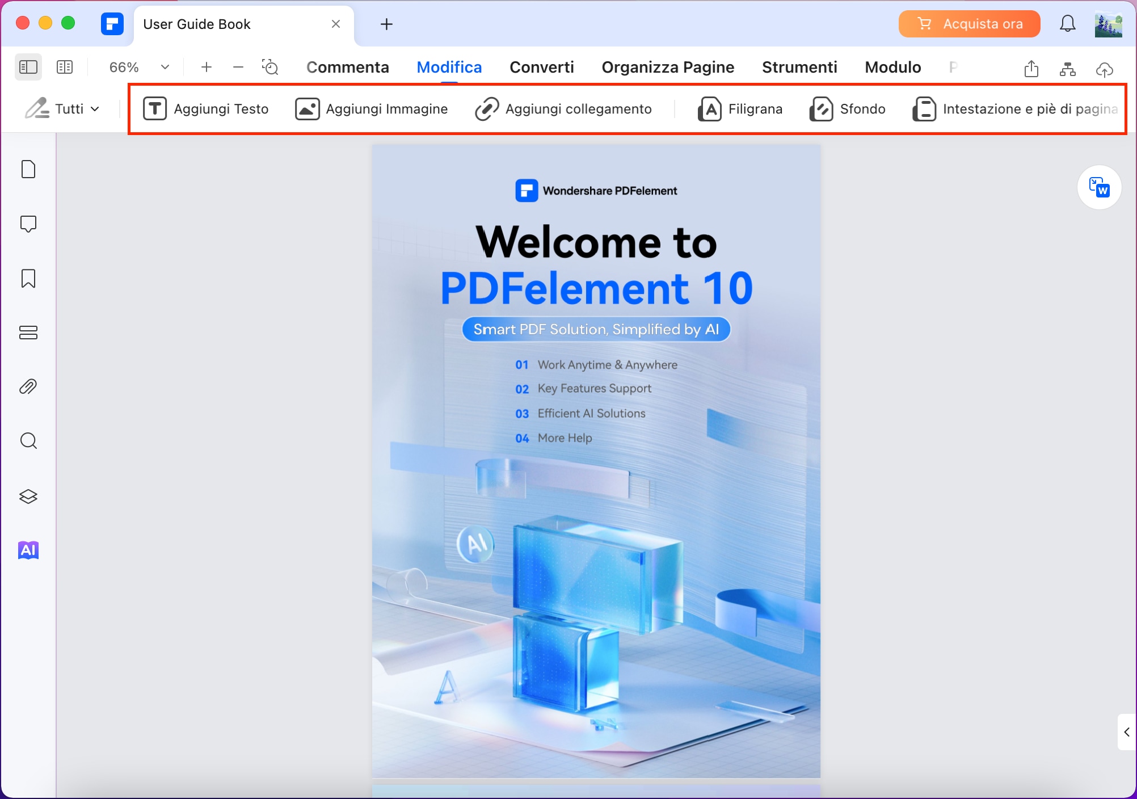Click Smart PDF Solution banner text
1137x799 pixels.
pos(596,329)
